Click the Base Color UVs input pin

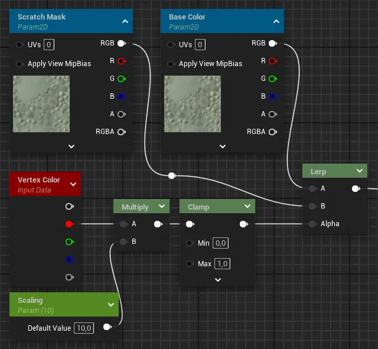point(171,45)
